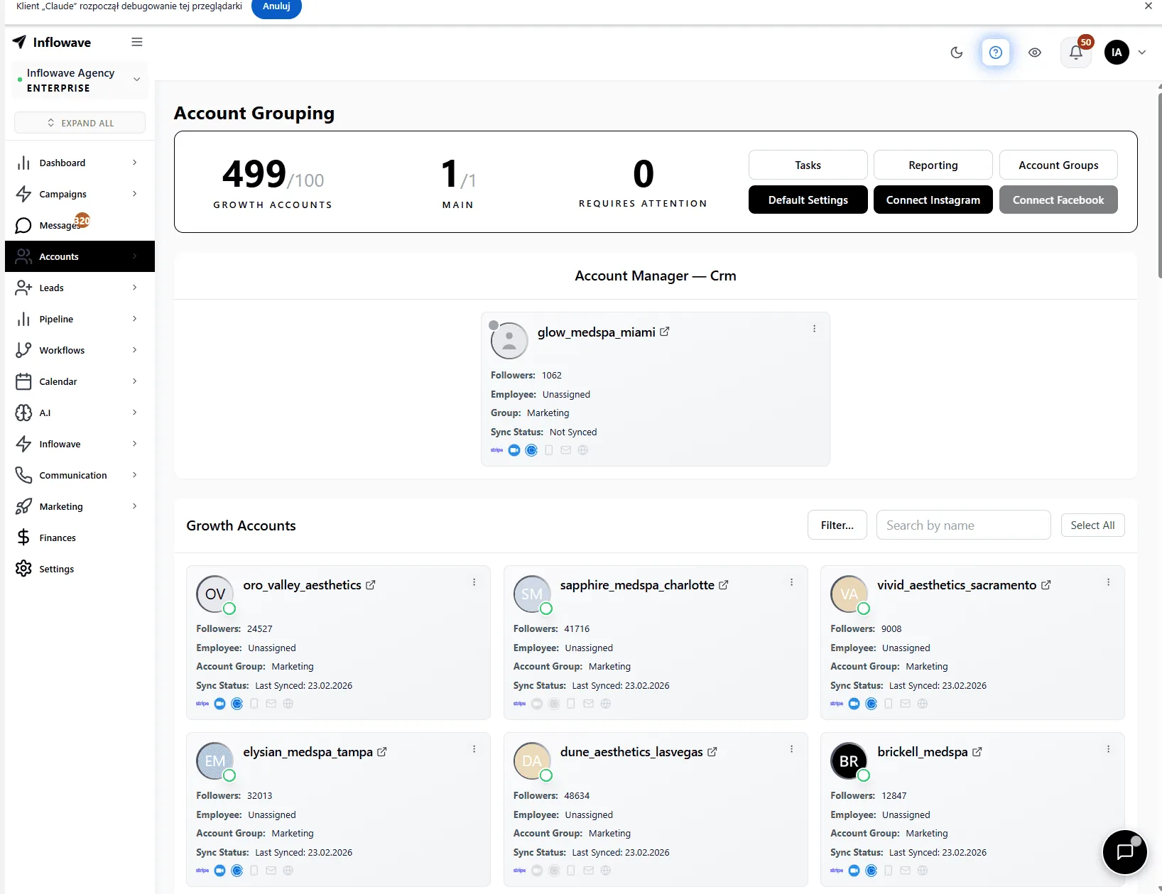Screen dimensions: 1162x894
Task: Click Connect Facebook button
Action: [1058, 200]
